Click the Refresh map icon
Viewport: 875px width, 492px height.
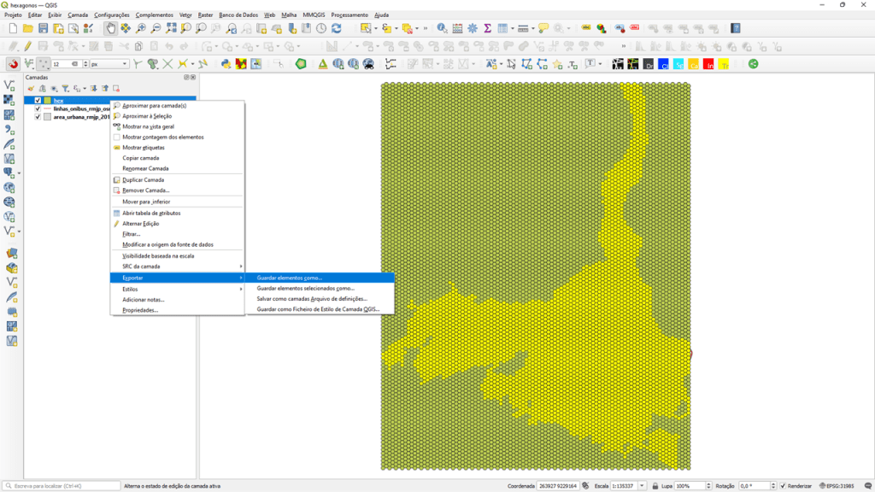(336, 28)
